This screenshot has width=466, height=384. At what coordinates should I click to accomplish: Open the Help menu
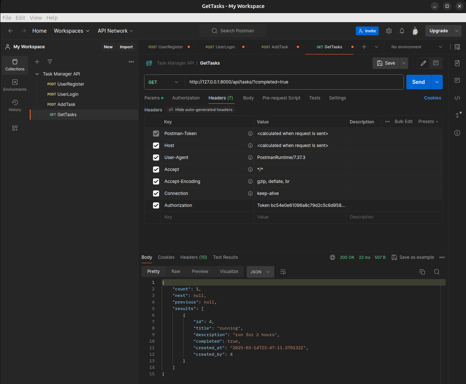[52, 18]
